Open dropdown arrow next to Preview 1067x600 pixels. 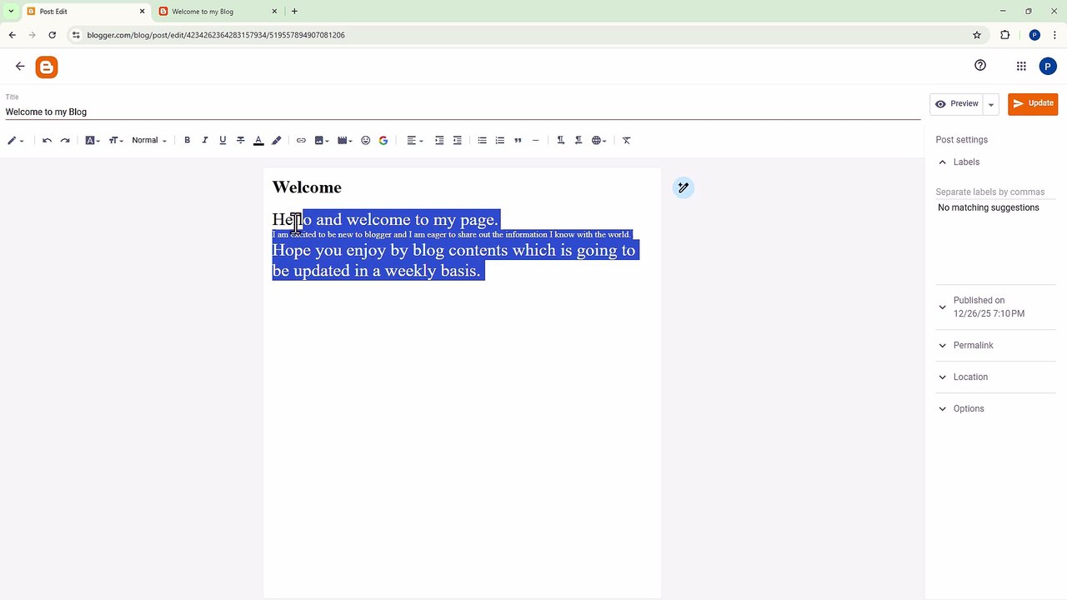[x=991, y=104]
